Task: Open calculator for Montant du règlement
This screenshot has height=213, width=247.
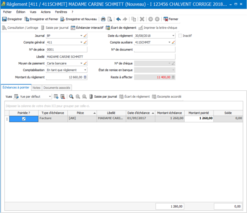Action: (x=85, y=77)
